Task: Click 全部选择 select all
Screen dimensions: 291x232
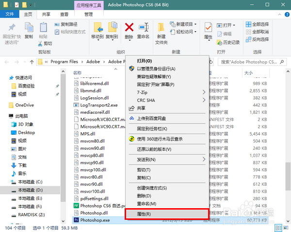Action: [257, 24]
